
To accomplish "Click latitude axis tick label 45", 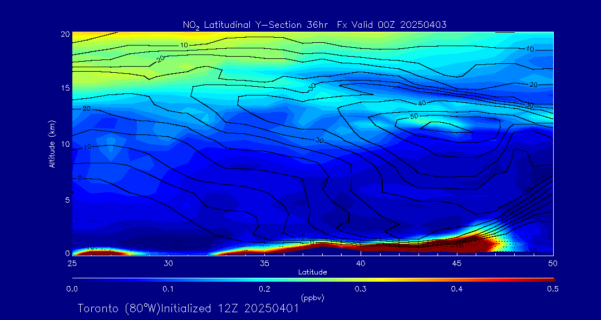I will [456, 263].
